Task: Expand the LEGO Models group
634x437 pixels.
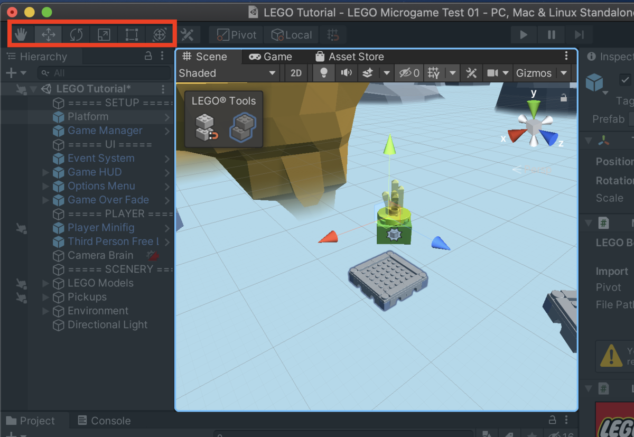Action: coord(45,283)
